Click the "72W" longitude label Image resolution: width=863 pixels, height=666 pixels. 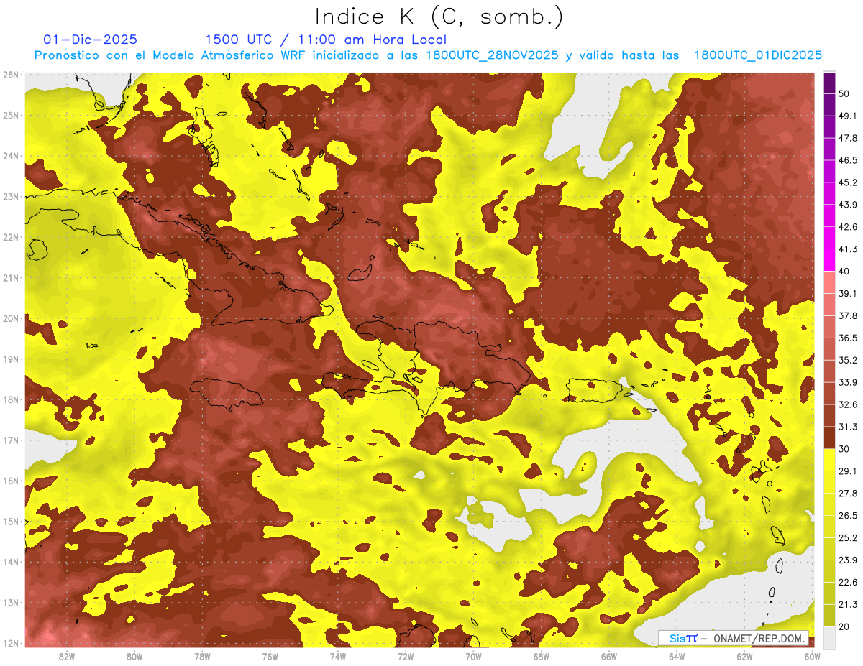coord(406,657)
